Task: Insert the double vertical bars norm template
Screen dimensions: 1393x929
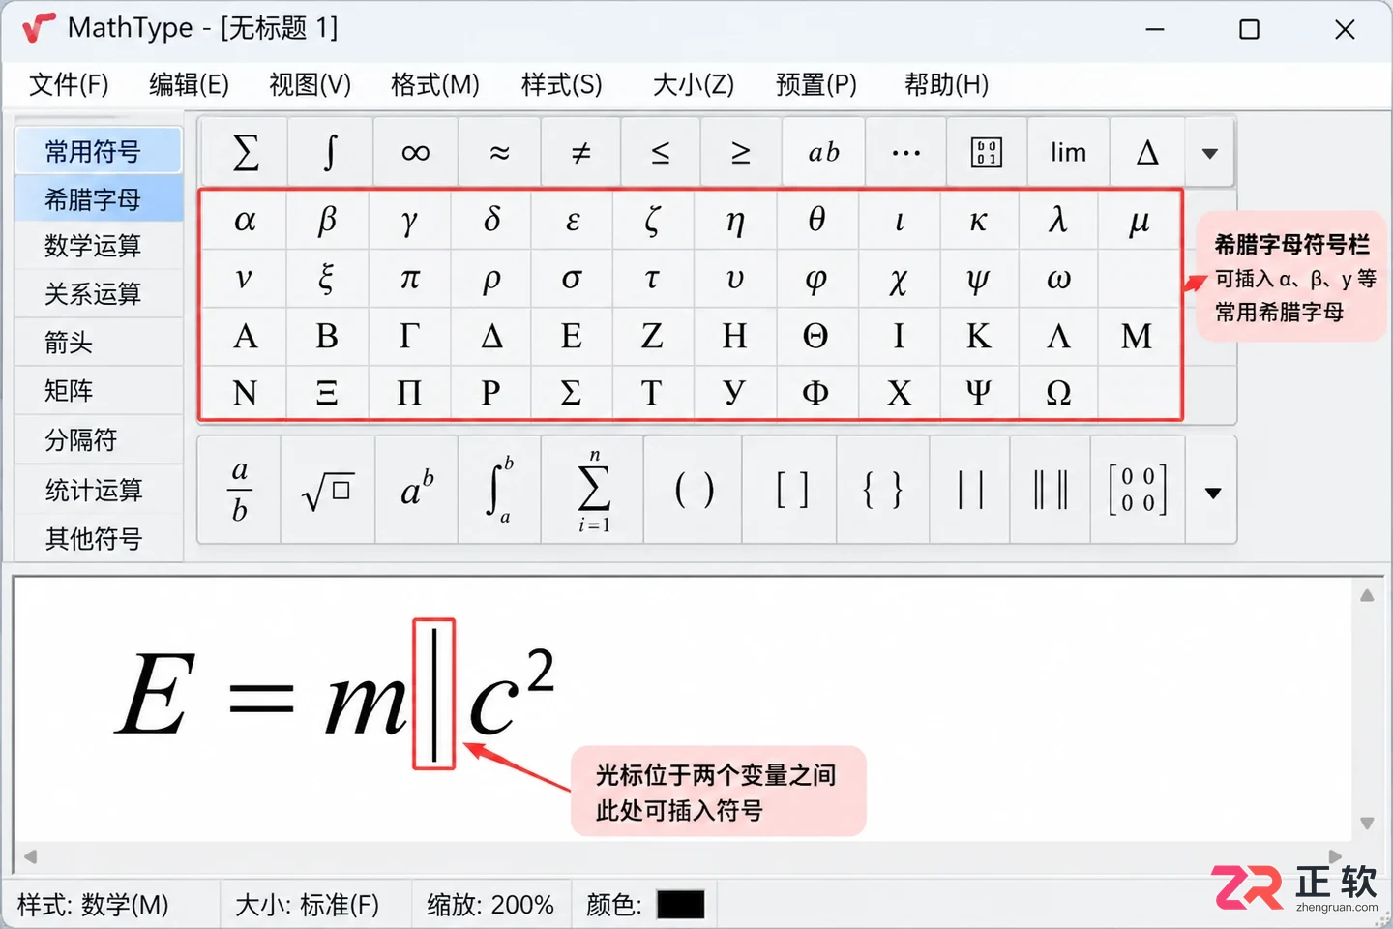Action: click(x=1050, y=491)
